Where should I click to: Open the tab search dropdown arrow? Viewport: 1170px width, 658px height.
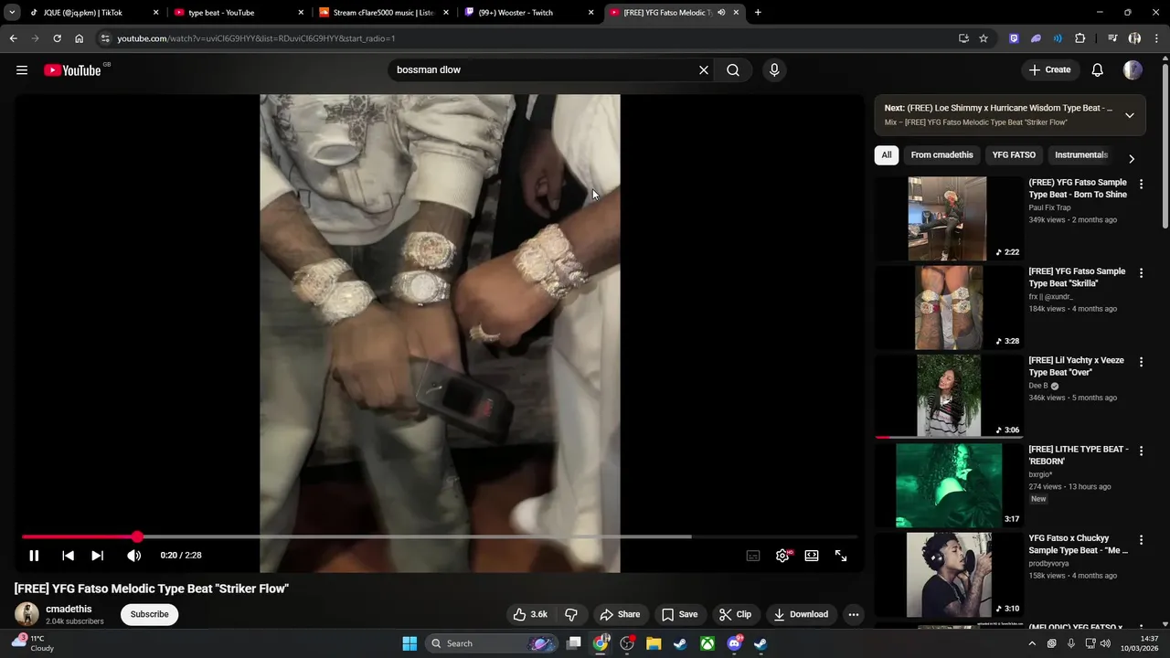coord(12,13)
